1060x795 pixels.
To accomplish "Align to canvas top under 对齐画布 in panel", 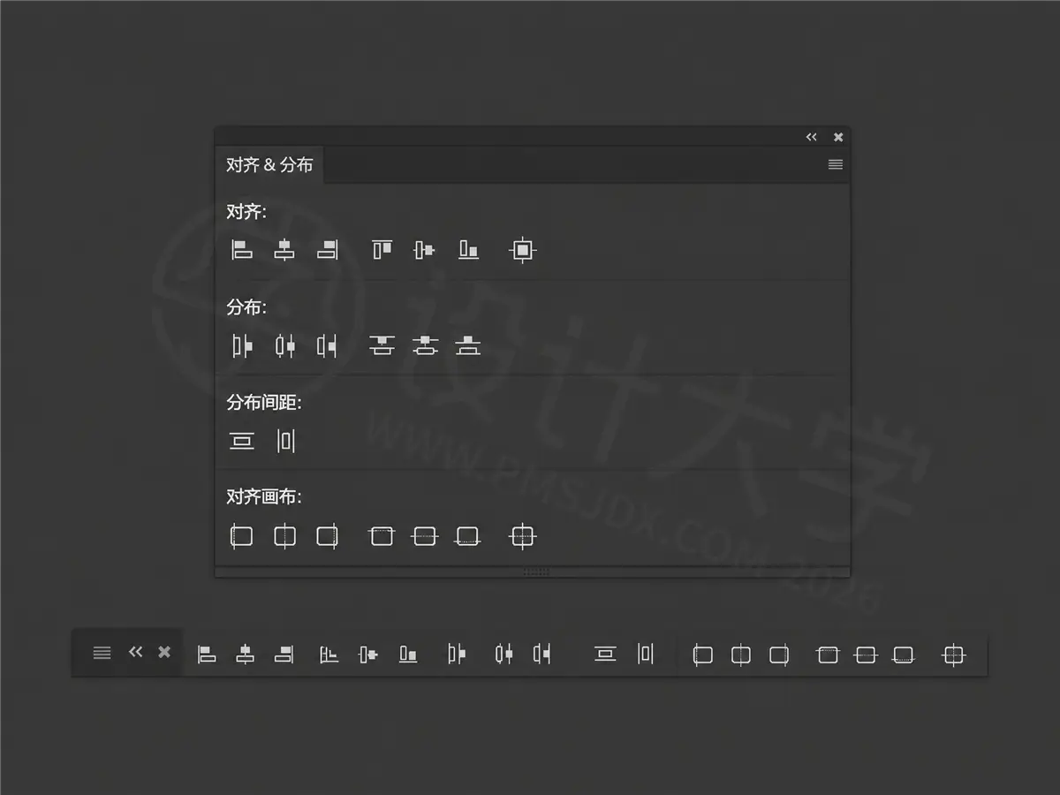I will (x=382, y=536).
